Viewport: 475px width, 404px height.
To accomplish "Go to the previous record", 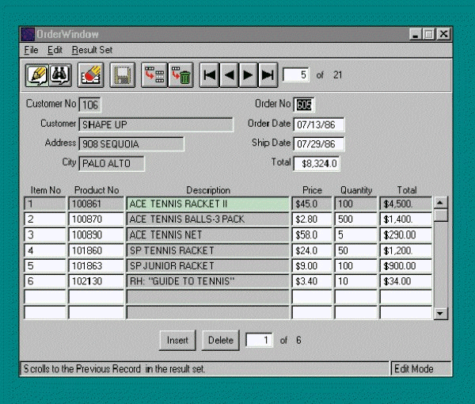I will coord(230,75).
